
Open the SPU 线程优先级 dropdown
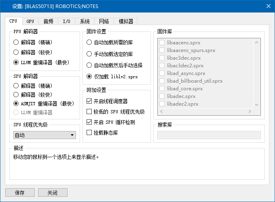pyautogui.click(x=44, y=135)
